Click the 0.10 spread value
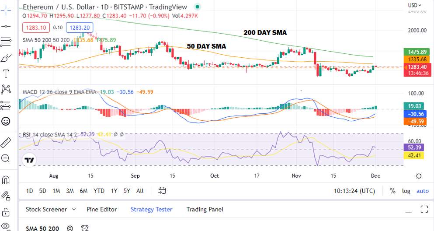Screen dimensions: 434x231 click(58, 28)
